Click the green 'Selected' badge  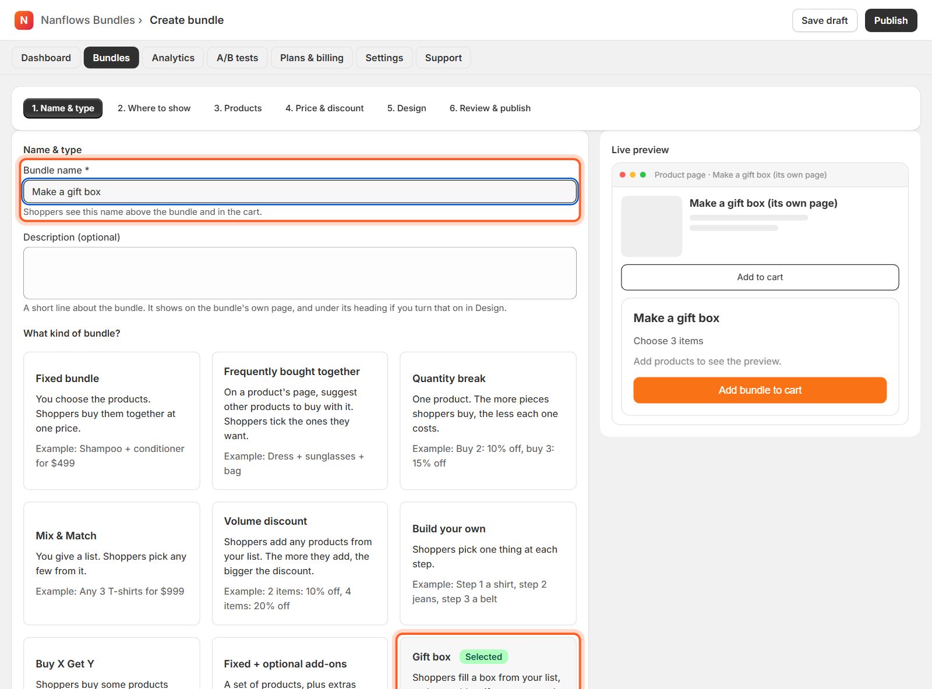pyautogui.click(x=483, y=657)
